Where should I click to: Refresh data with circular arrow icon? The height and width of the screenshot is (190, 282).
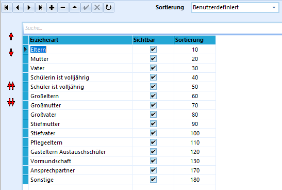click(x=108, y=8)
